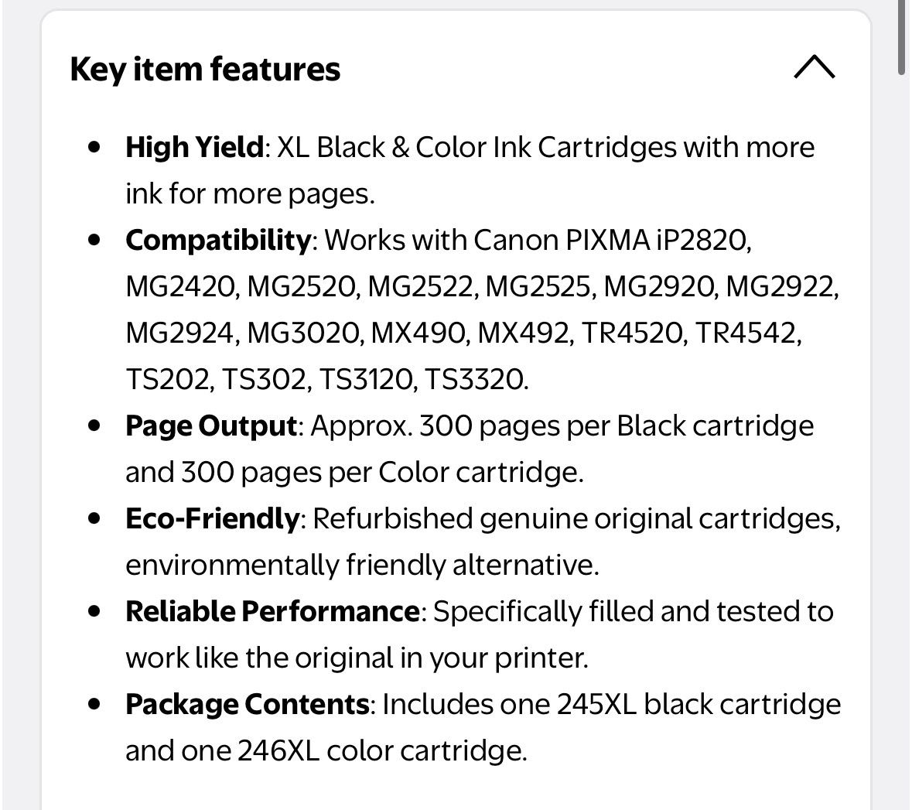
Task: Click 'environmentally friendly alternative.' text
Action: pyautogui.click(x=362, y=565)
